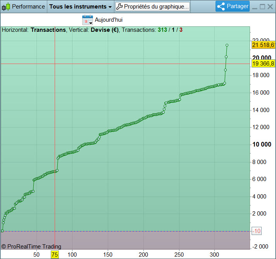The image size is (276, 259).
Task: Click the Performance candlestick icon
Action: 6,7
